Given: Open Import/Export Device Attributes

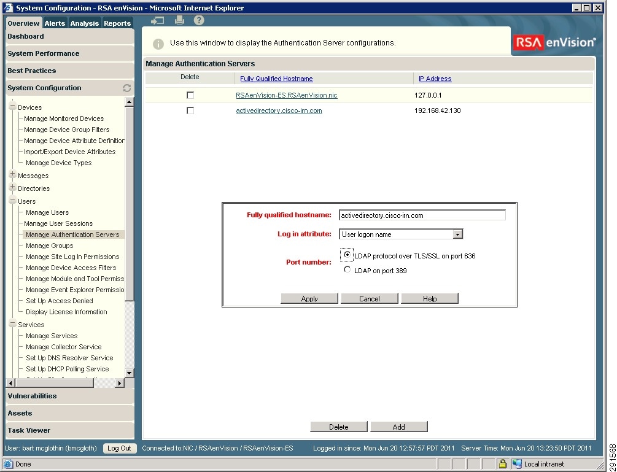Looking at the screenshot, I should (x=69, y=152).
